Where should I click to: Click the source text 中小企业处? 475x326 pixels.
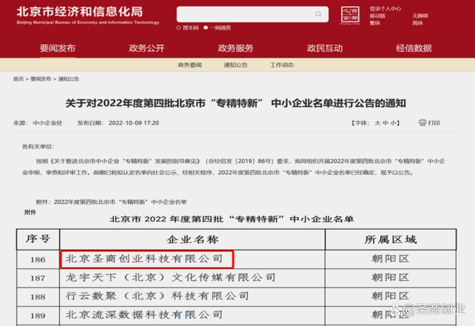coord(47,123)
